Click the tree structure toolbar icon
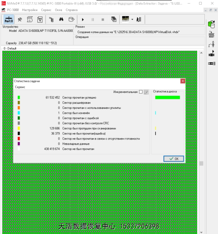 [51, 20]
